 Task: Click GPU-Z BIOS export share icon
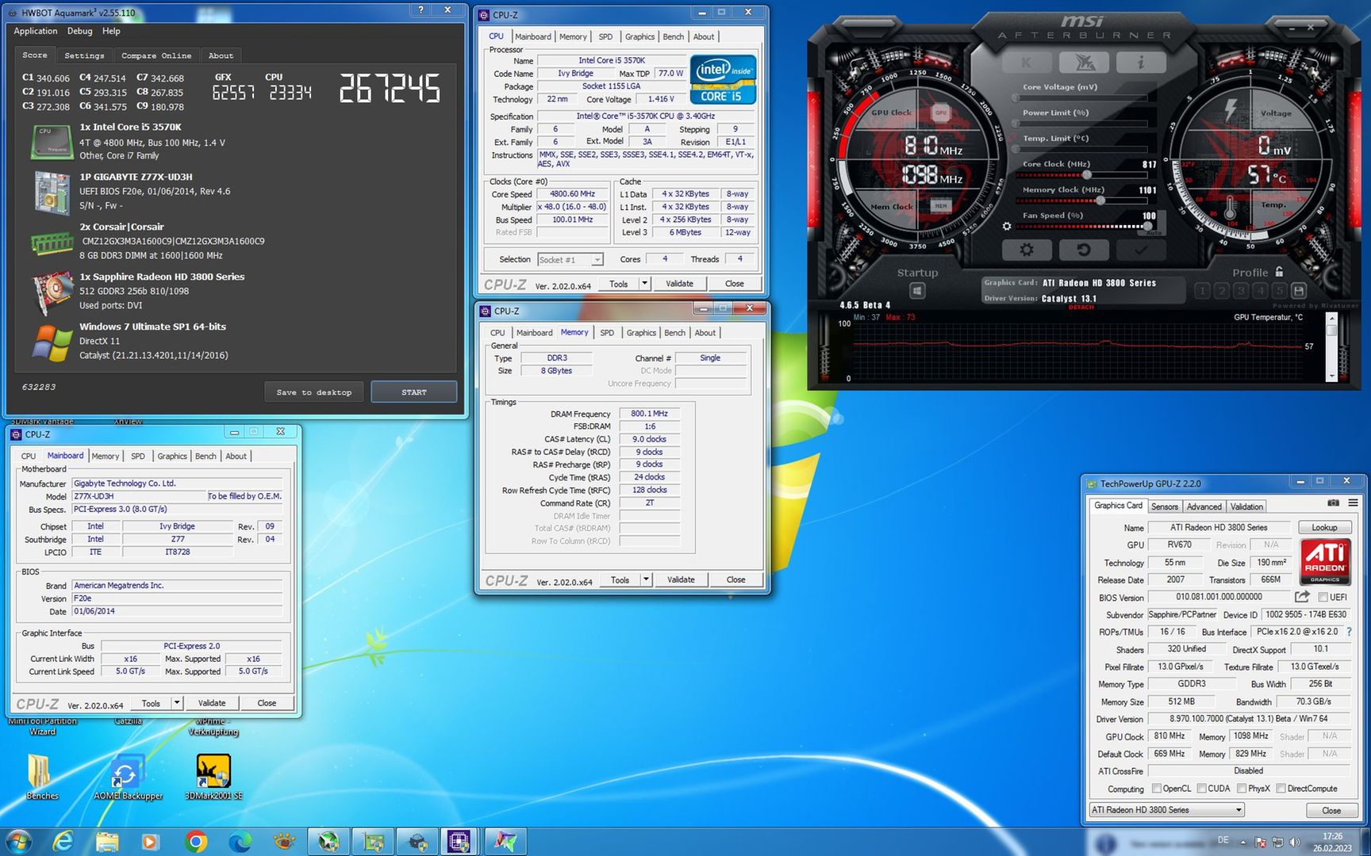[1302, 597]
